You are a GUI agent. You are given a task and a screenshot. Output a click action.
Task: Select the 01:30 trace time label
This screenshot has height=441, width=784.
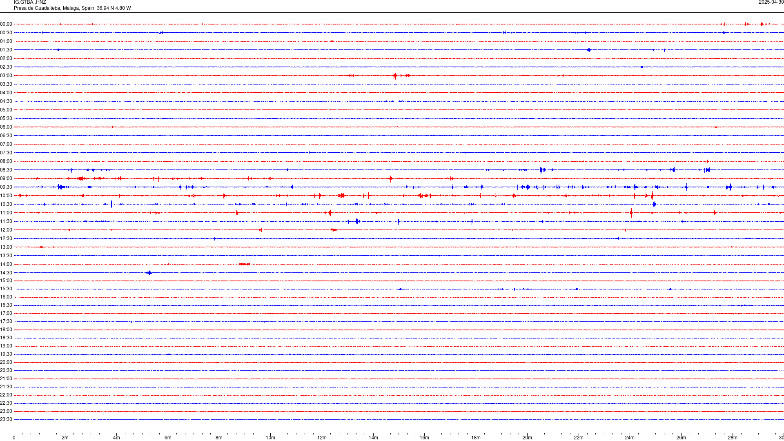coord(6,50)
